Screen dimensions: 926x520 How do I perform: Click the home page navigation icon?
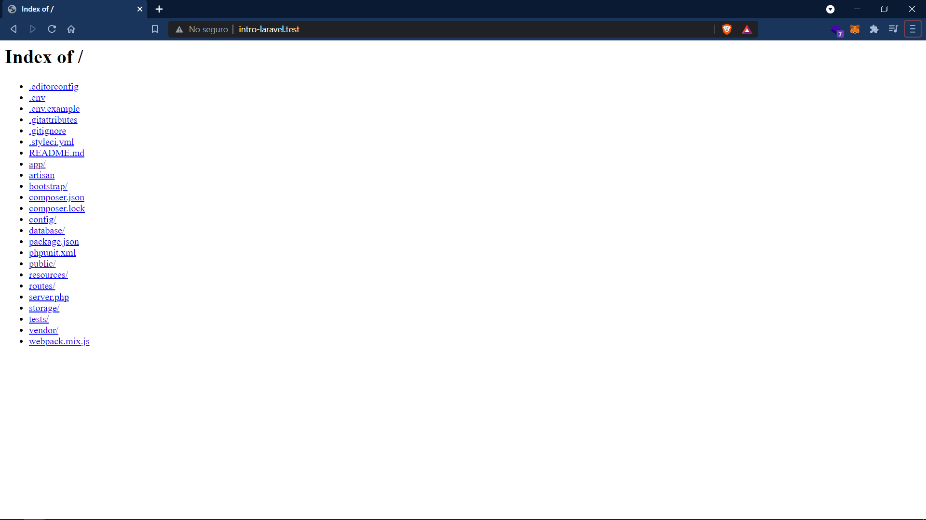[72, 28]
